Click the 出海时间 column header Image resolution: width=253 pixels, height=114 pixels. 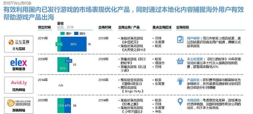click(x=105, y=27)
